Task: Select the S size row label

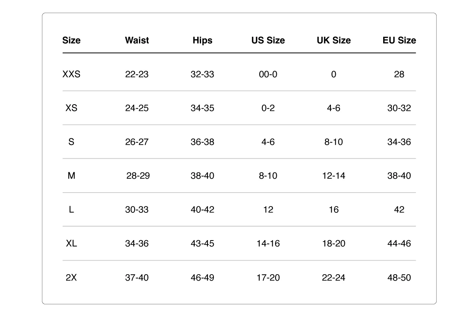Action: click(x=71, y=142)
